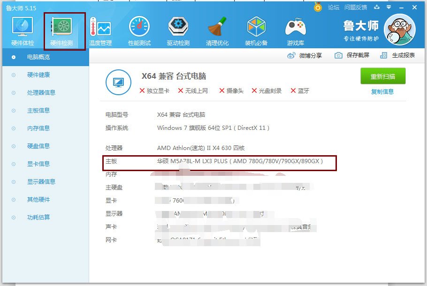Viewport: 427px width, 286px height.
Task: Open 功耗估算 power estimation
Action: pos(38,217)
